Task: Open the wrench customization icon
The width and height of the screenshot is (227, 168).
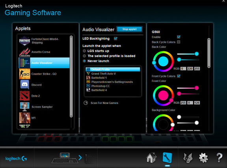Action: (x=167, y=158)
